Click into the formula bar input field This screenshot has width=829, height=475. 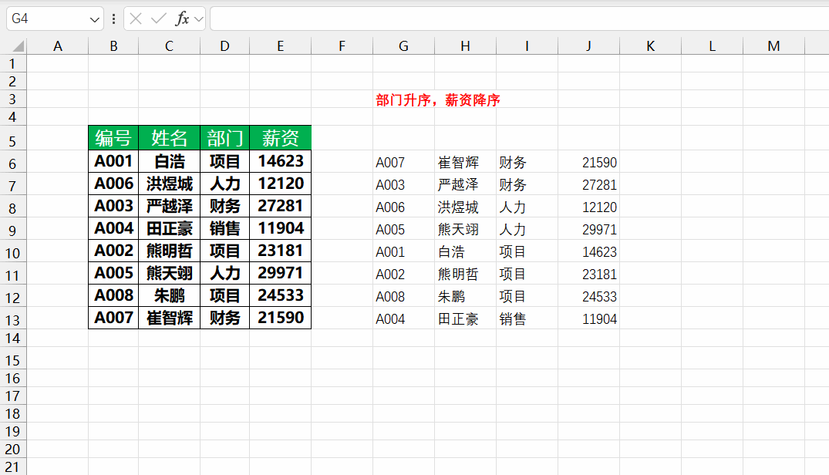point(519,19)
